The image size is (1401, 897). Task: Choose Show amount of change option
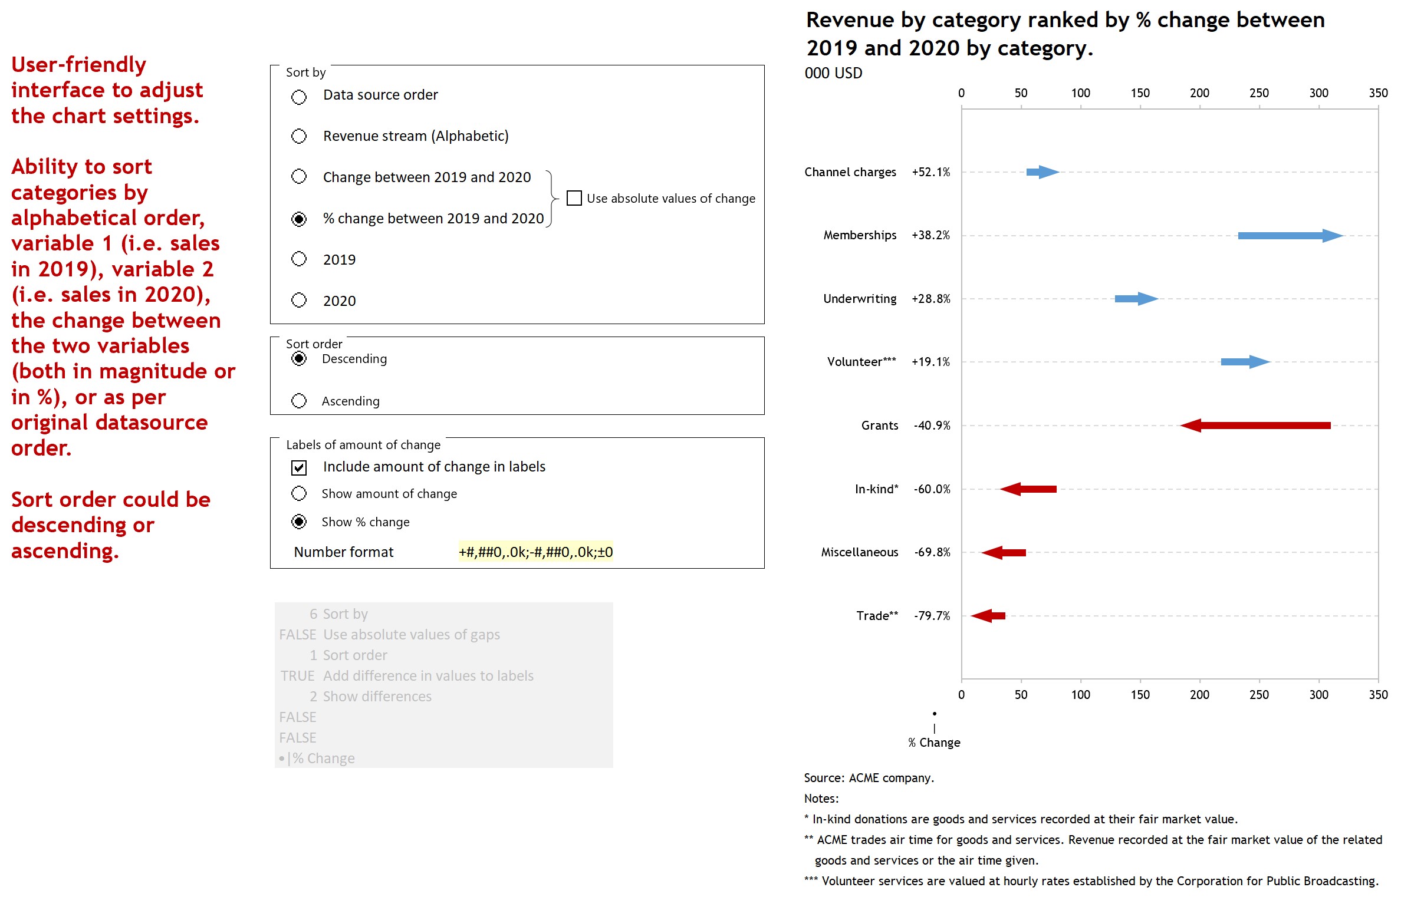click(299, 493)
